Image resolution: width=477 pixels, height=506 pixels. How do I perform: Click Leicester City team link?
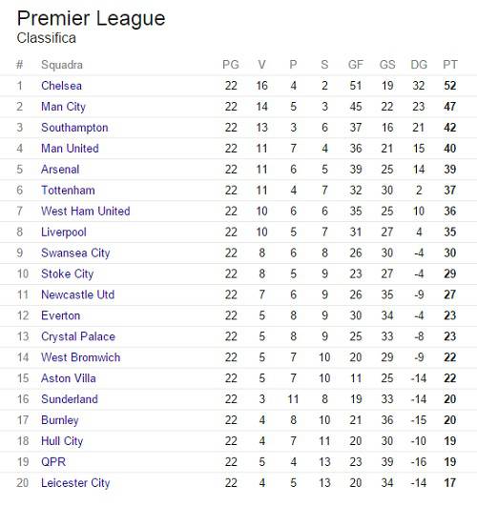point(75,483)
